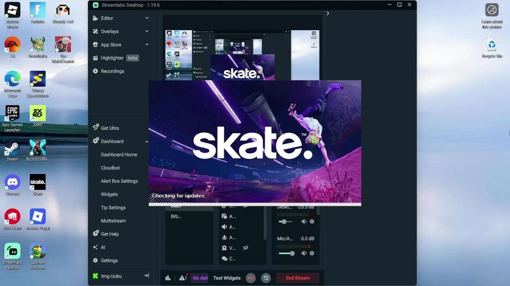Open Widgets in the Dashboard submenu
The height and width of the screenshot is (286, 510).
pos(109,194)
